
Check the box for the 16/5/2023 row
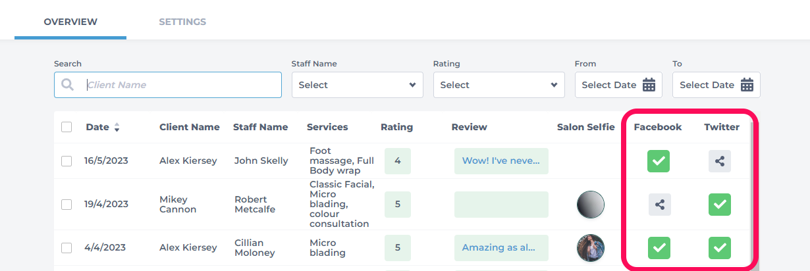67,161
